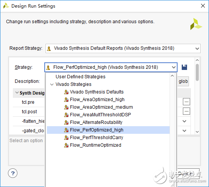The width and height of the screenshot is (209, 187).
Task: Open the help question mark button
Action: [12, 173]
